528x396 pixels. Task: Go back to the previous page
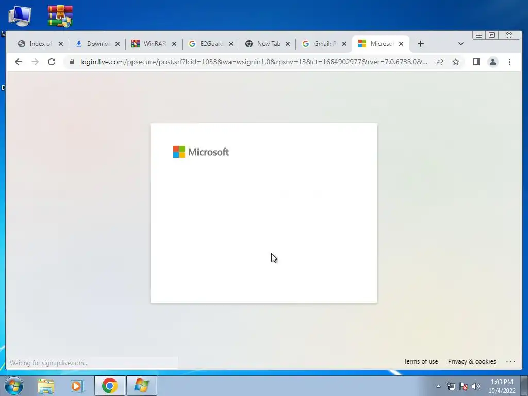click(x=19, y=62)
